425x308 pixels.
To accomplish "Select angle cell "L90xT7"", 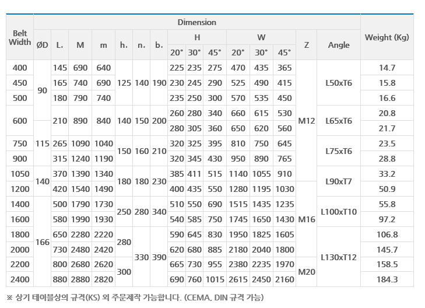I will coord(339,181).
